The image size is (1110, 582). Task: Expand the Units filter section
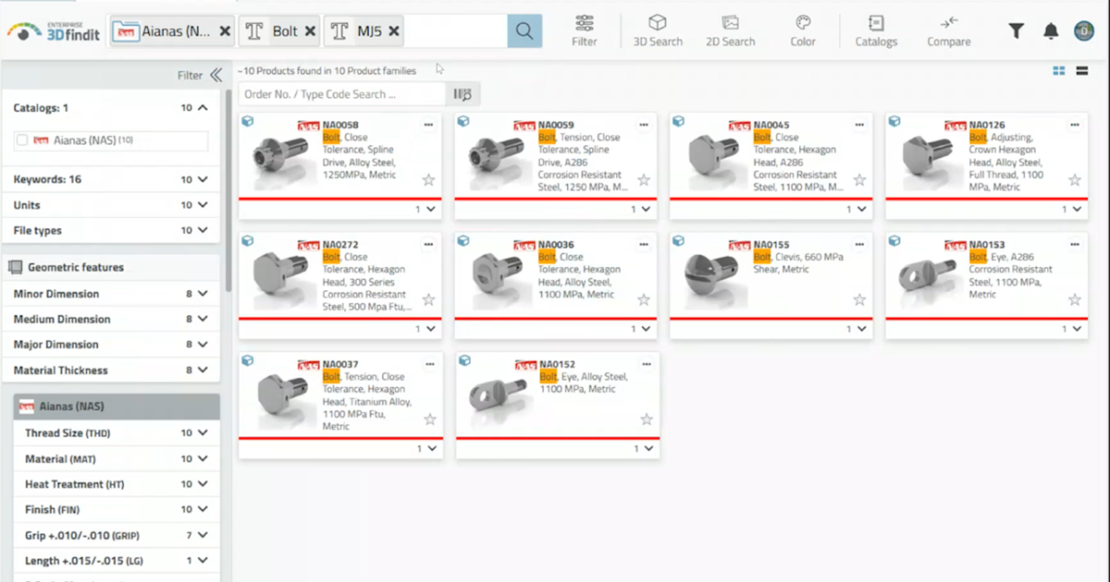[203, 205]
